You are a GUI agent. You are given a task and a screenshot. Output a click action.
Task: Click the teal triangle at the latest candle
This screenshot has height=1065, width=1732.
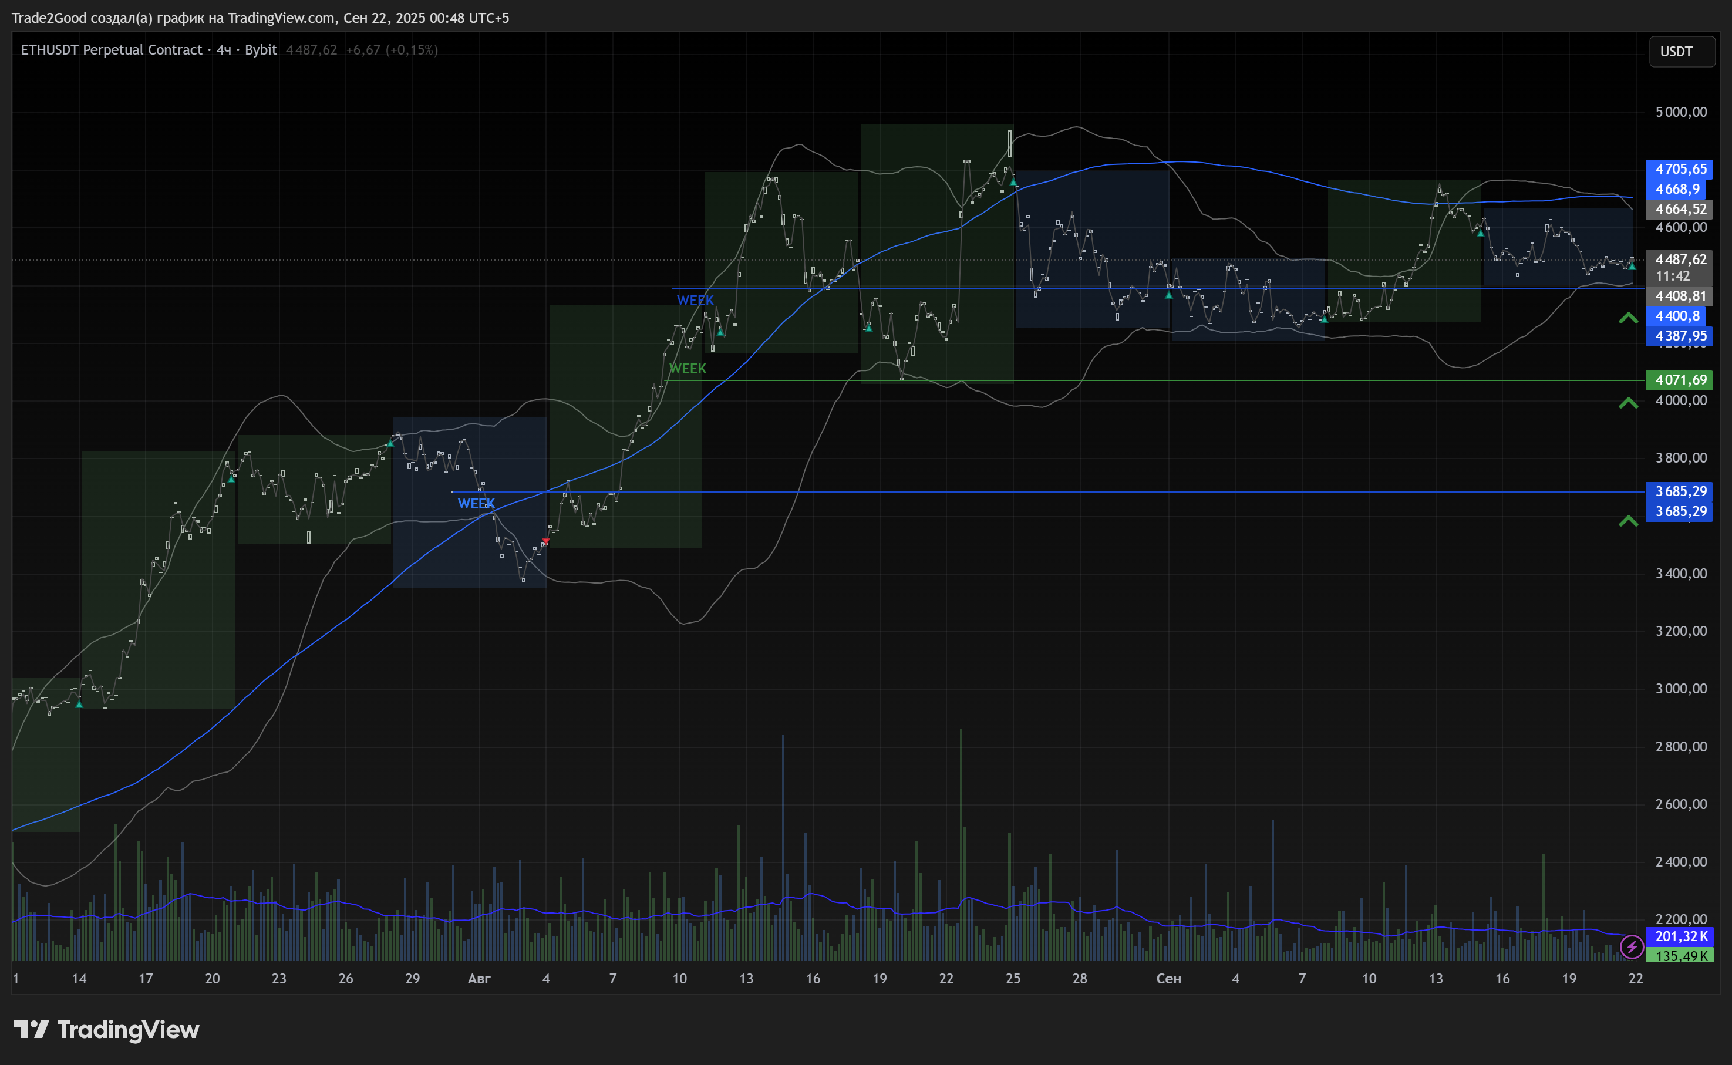pos(1632,267)
